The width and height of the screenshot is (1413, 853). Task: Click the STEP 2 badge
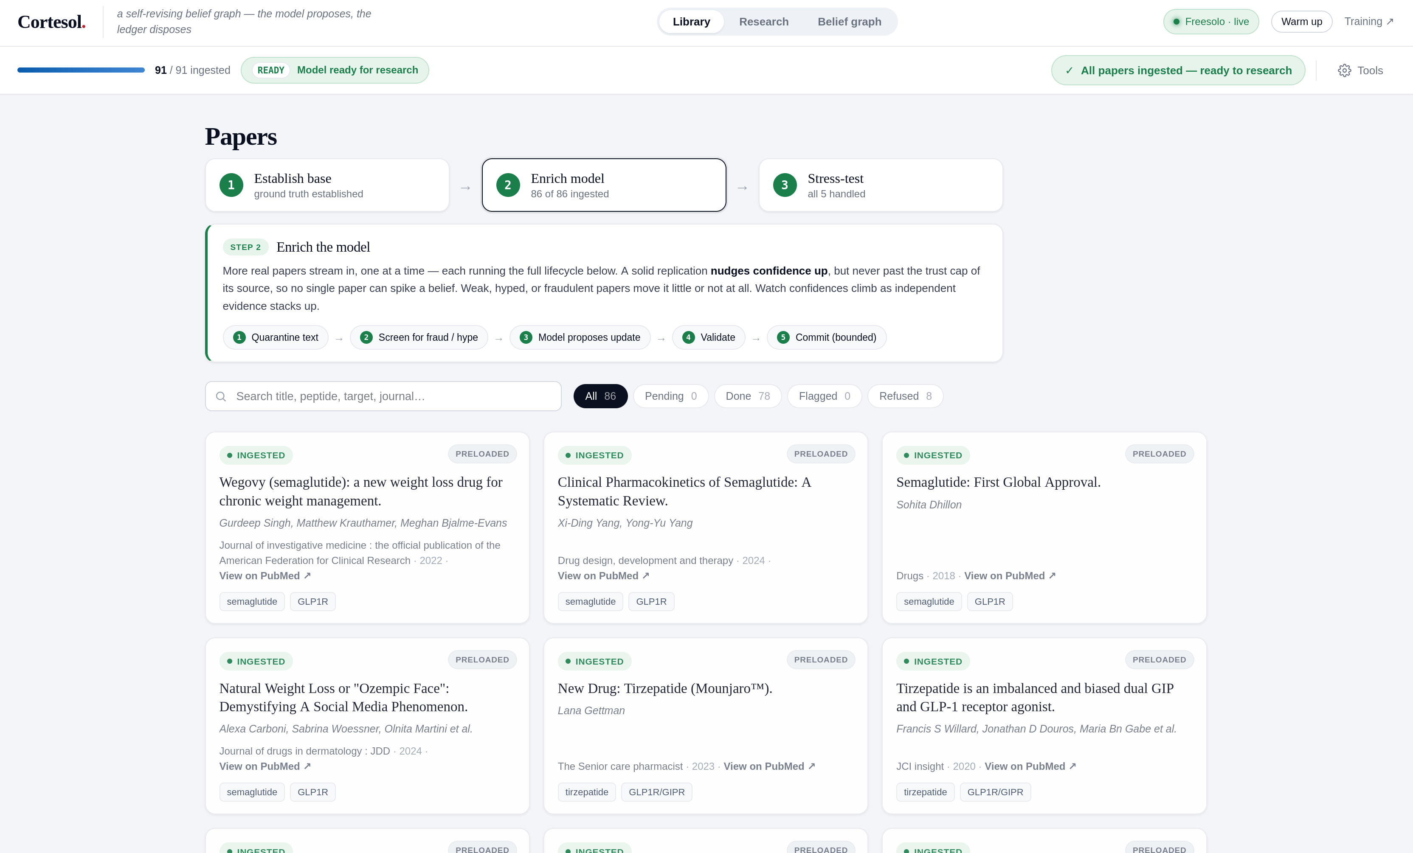click(245, 247)
